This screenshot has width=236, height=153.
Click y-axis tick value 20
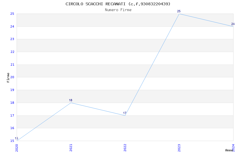pyautogui.click(x=12, y=77)
